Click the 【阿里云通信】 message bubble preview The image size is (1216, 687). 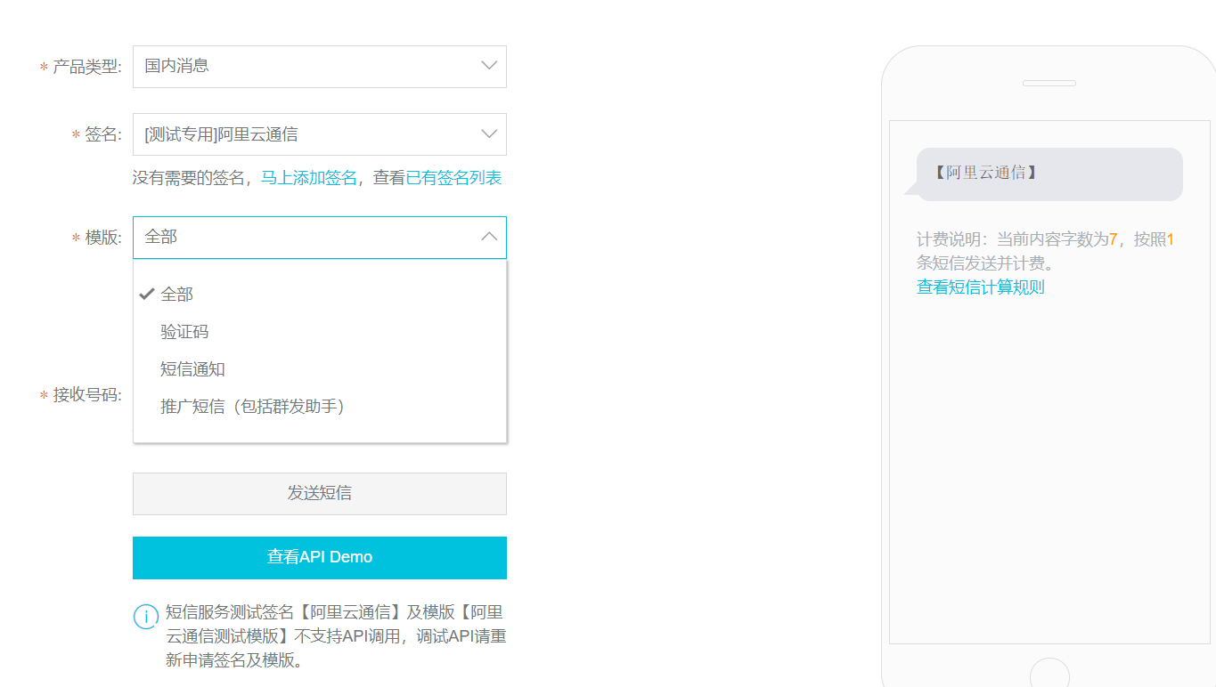coord(1049,174)
